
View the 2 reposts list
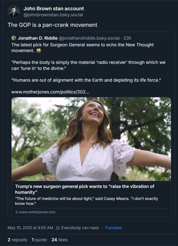pos(17,240)
